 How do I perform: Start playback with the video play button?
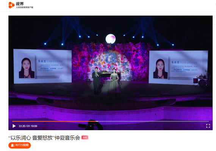(x=14, y=126)
